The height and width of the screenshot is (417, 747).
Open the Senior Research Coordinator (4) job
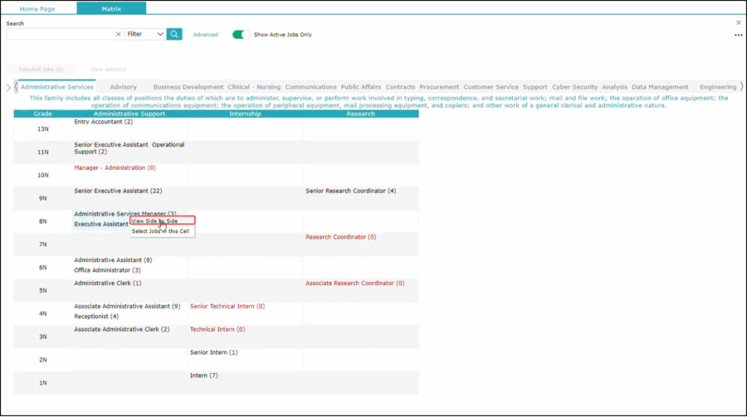click(350, 191)
